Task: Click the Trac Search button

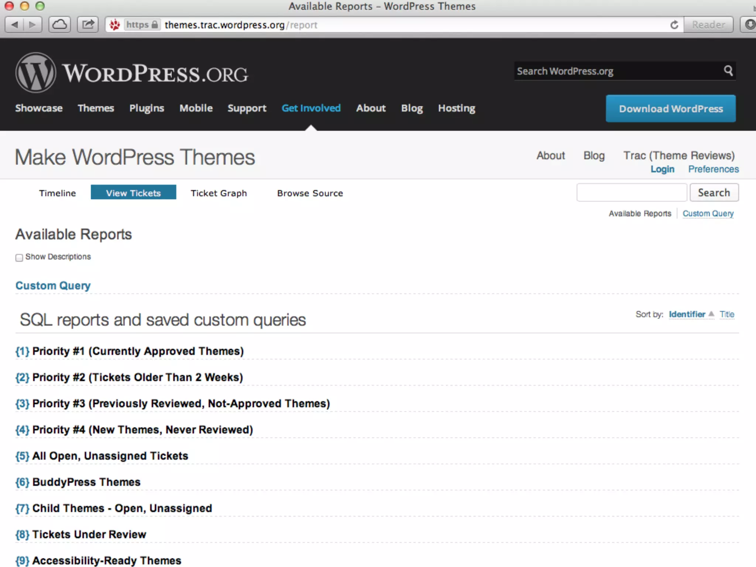Action: click(714, 193)
